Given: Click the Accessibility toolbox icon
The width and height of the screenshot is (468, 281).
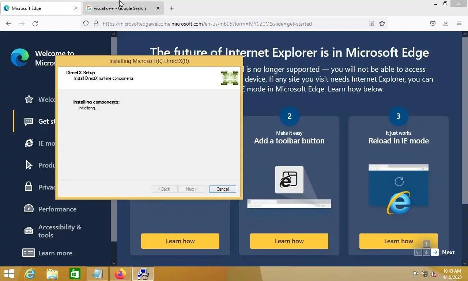Looking at the screenshot, I should point(29,231).
